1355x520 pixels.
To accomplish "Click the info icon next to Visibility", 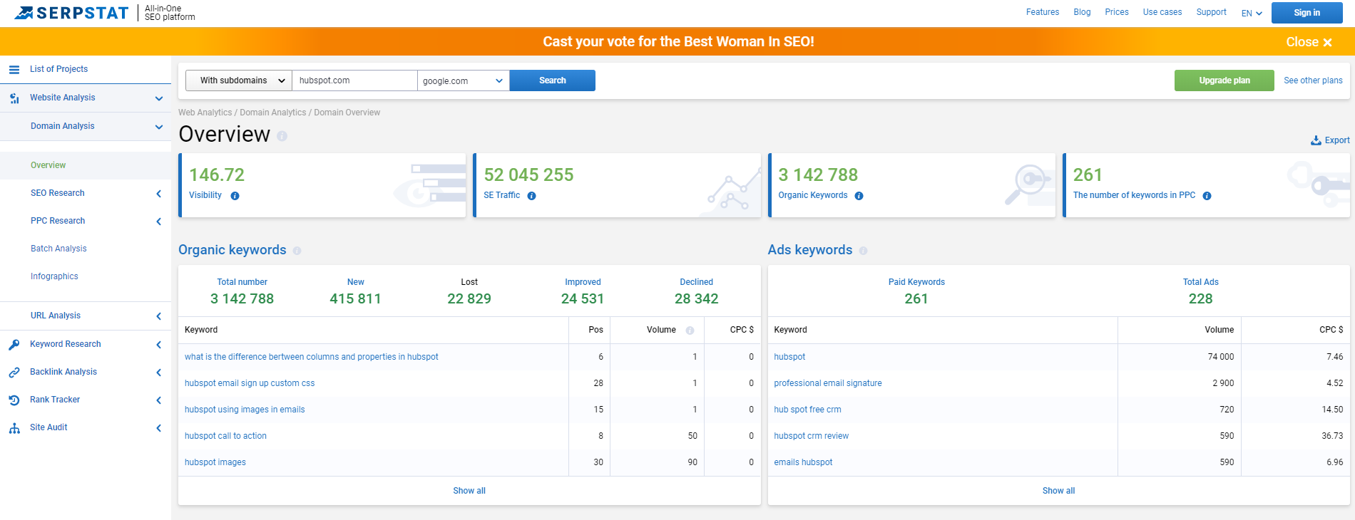I will pyautogui.click(x=235, y=196).
